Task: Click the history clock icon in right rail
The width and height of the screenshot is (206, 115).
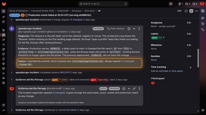Action: (203, 24)
